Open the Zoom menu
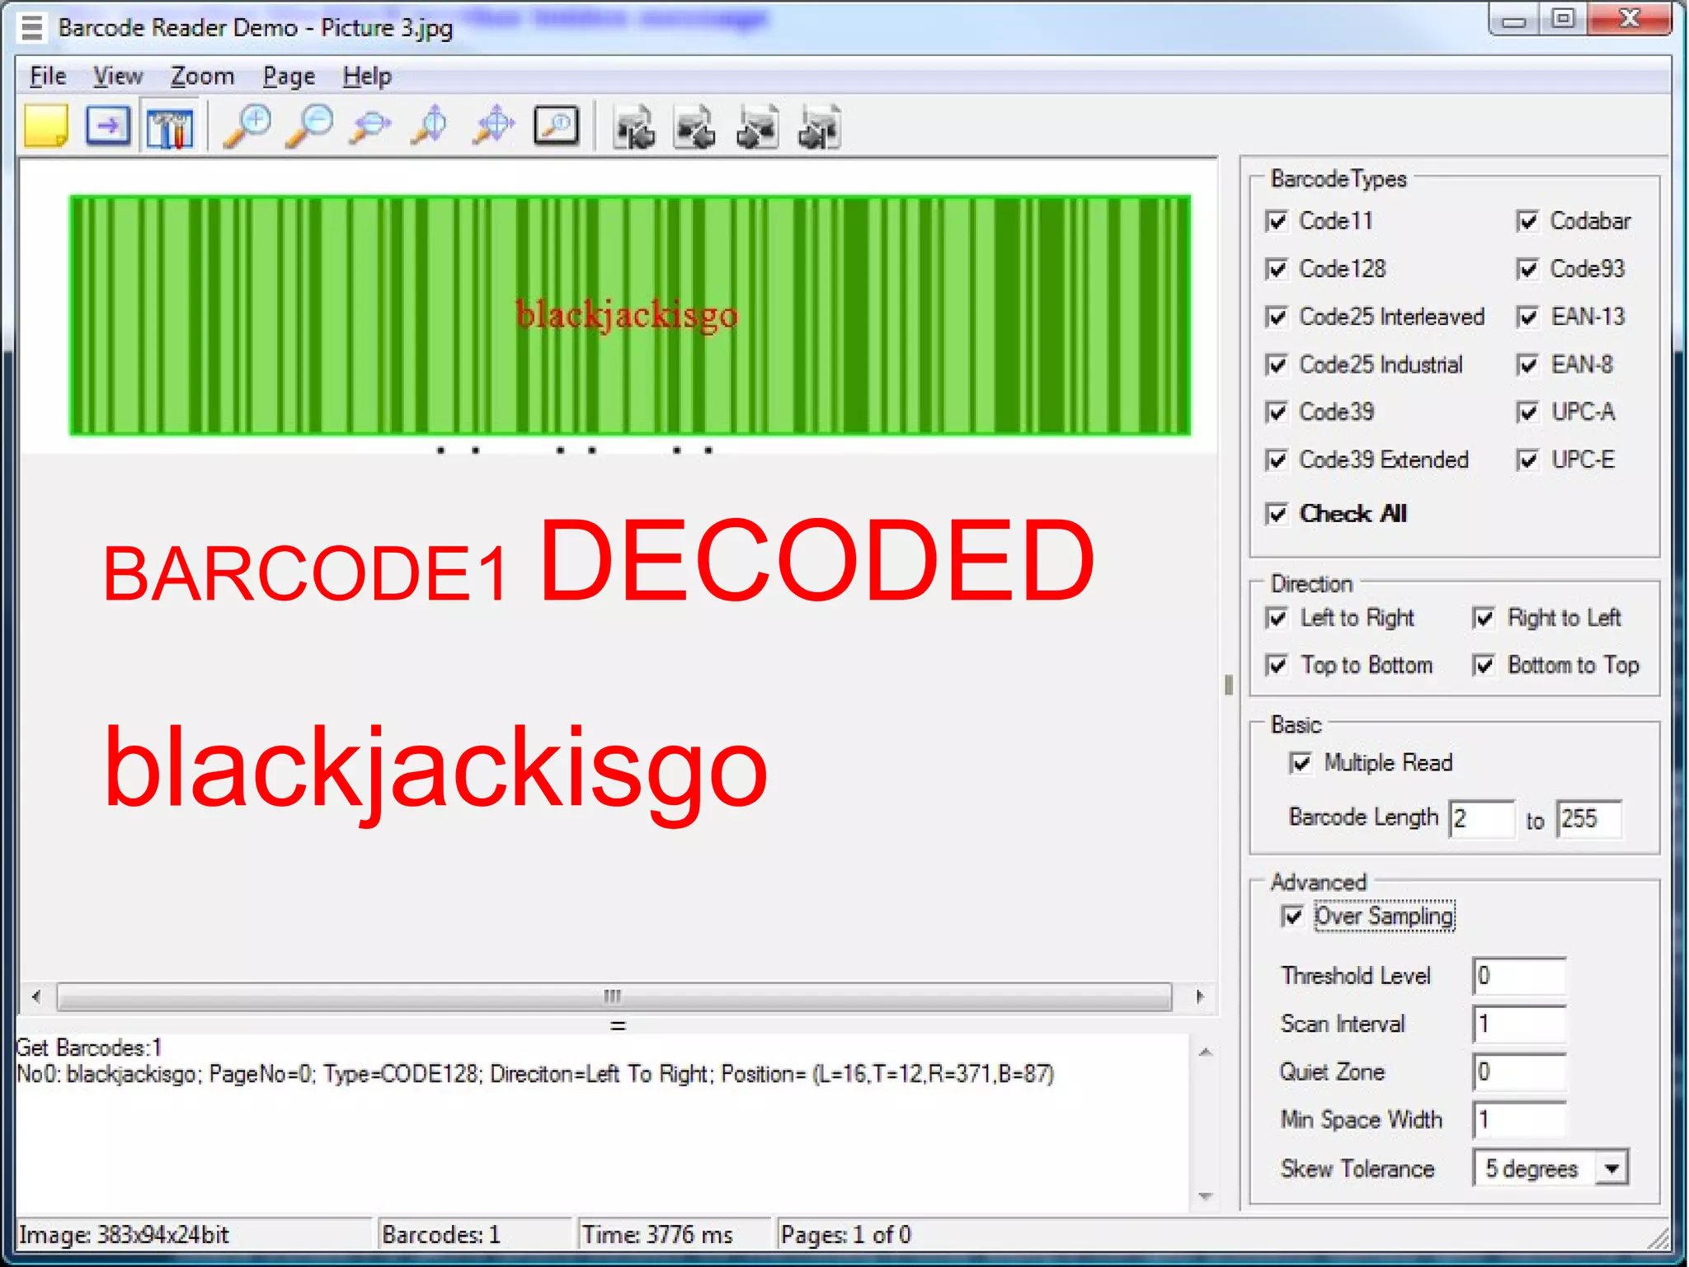Image resolution: width=1689 pixels, height=1267 pixels. [202, 76]
